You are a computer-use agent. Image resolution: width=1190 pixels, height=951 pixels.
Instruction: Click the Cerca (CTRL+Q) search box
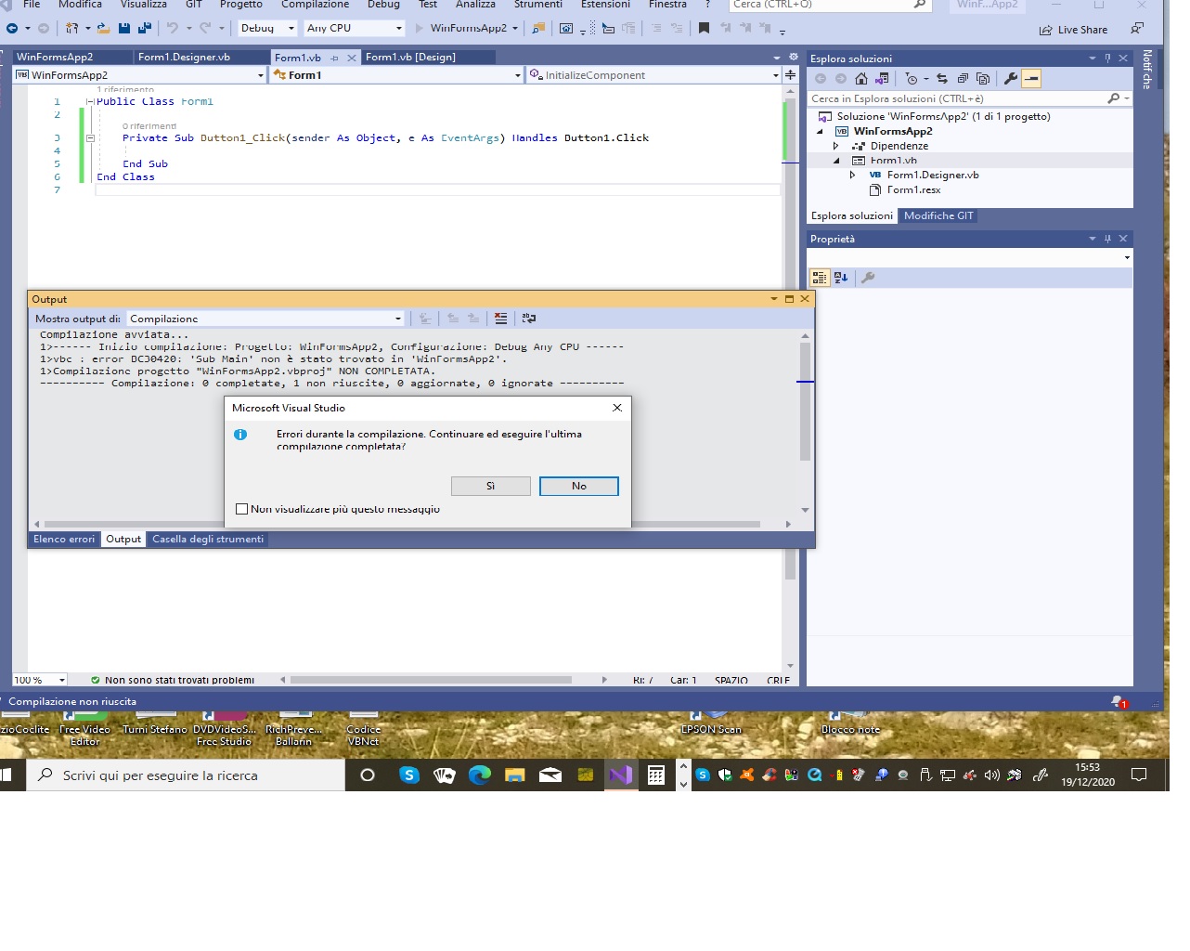[x=831, y=5]
